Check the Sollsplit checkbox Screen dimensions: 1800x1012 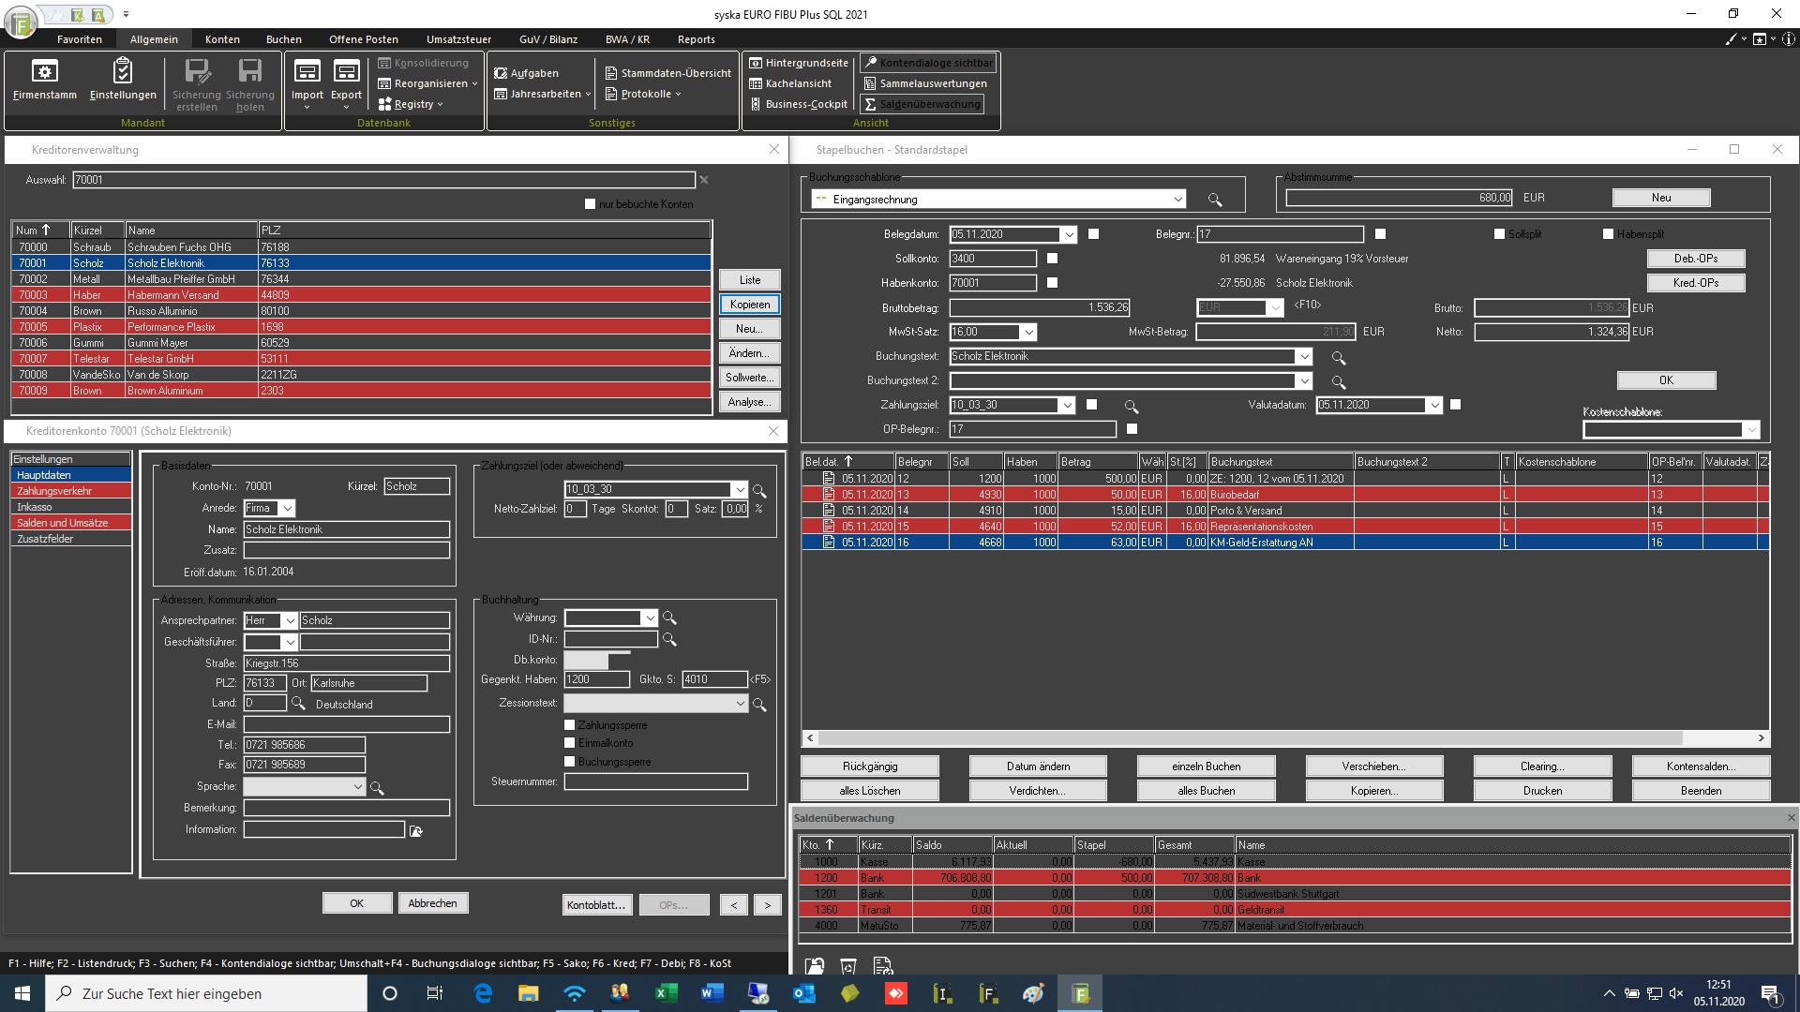pyautogui.click(x=1498, y=234)
